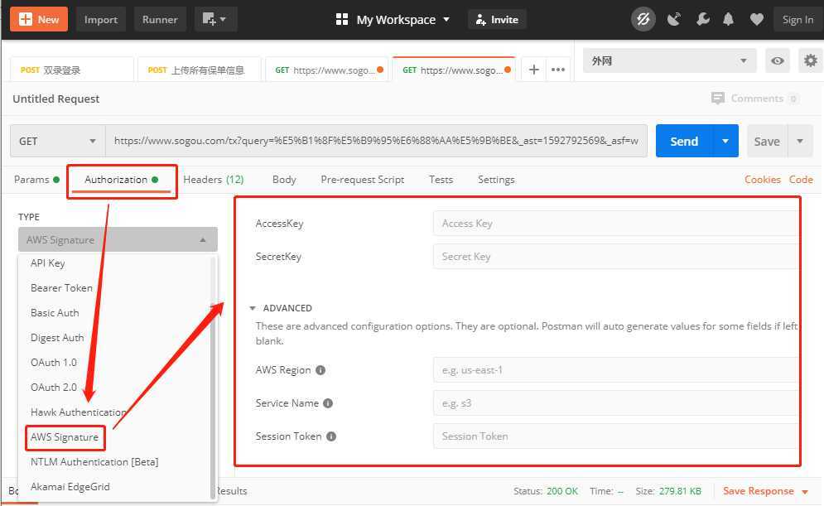Open the new window dropdown icon

[215, 19]
